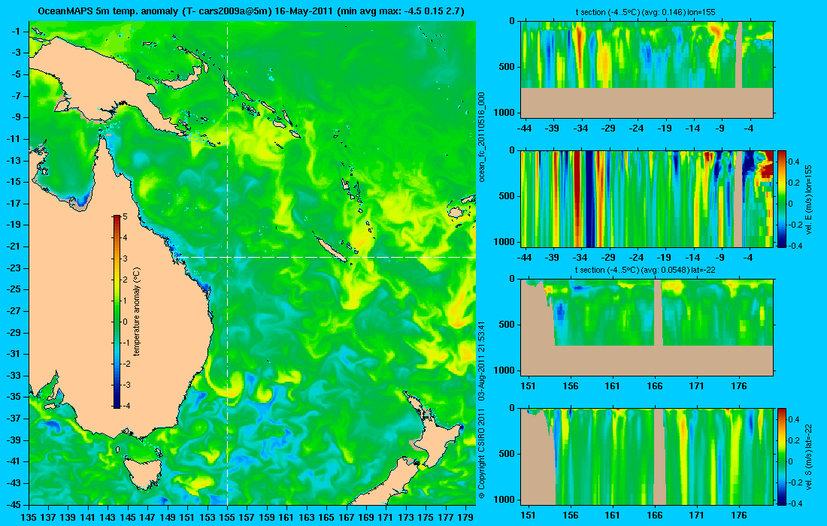Click the 't section ... lon=155' heading
The width and height of the screenshot is (827, 526).
(x=645, y=12)
